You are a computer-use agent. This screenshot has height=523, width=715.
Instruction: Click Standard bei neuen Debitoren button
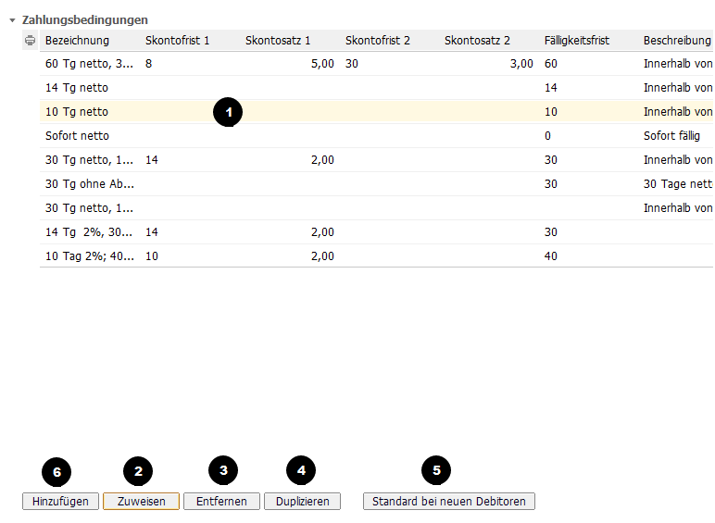coord(449,501)
